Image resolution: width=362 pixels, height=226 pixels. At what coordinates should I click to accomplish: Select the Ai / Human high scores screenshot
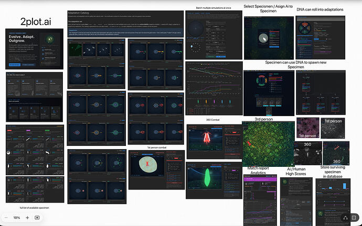pyautogui.click(x=296, y=201)
